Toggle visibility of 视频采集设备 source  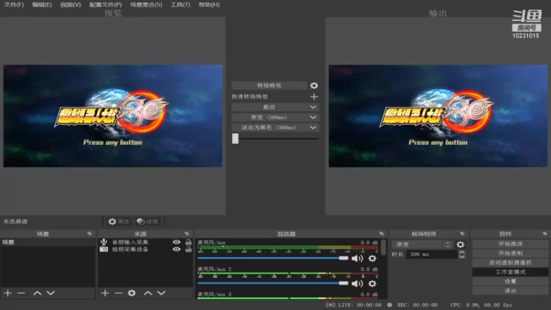click(176, 249)
